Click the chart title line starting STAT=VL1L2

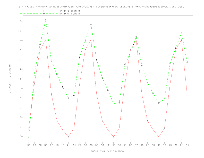coord(101,7)
